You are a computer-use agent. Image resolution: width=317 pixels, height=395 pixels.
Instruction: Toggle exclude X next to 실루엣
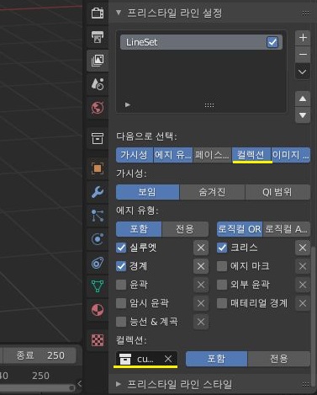pyautogui.click(x=201, y=248)
